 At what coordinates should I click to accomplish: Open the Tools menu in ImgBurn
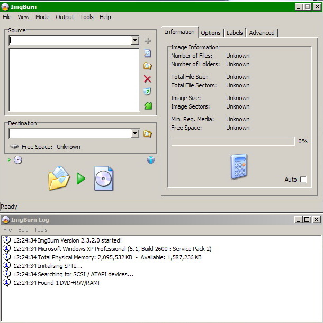point(87,17)
